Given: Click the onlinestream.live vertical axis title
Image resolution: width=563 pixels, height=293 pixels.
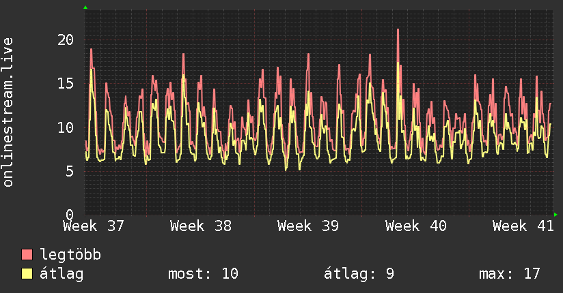Looking at the screenshot, I should pyautogui.click(x=8, y=112).
